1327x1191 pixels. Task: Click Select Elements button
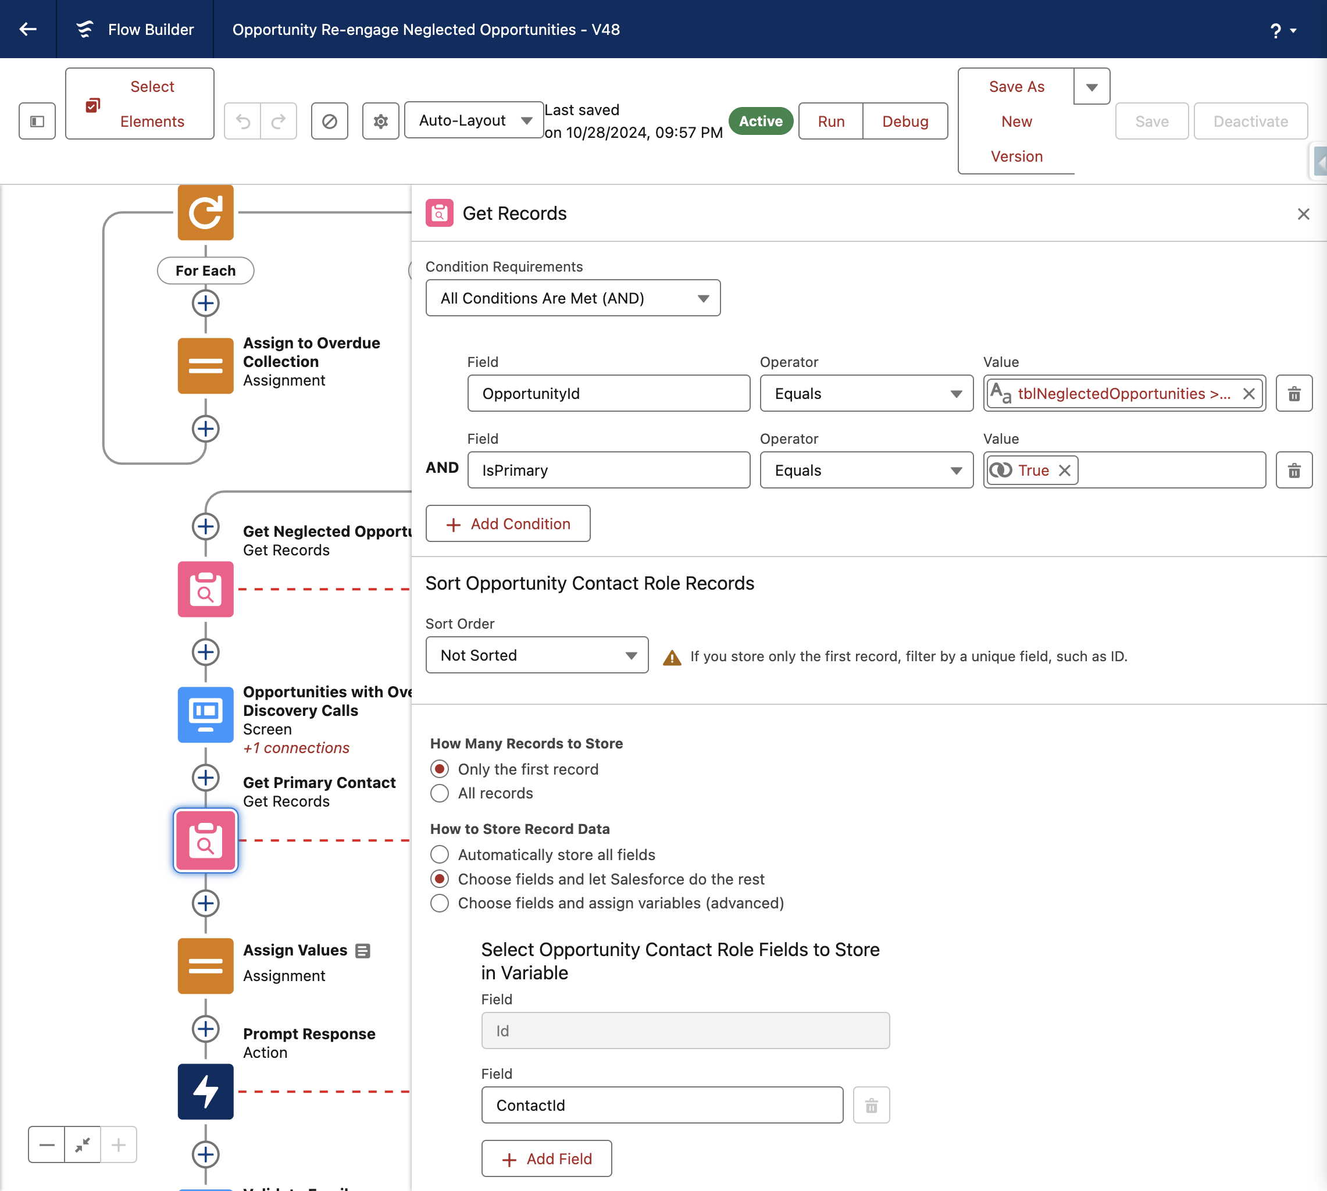[140, 104]
